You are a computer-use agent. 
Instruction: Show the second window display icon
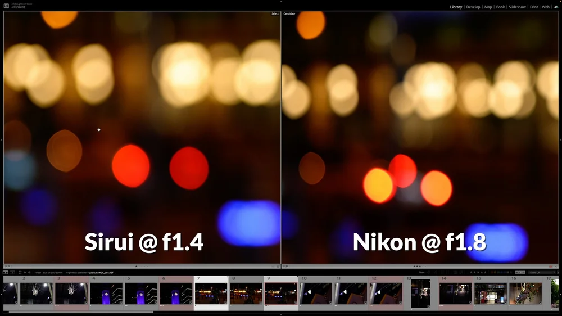(12, 273)
